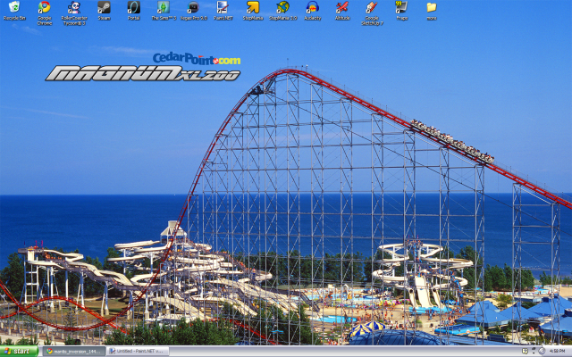572x357 pixels.
Task: Click the StepMania arrow icon
Action: click(253, 7)
